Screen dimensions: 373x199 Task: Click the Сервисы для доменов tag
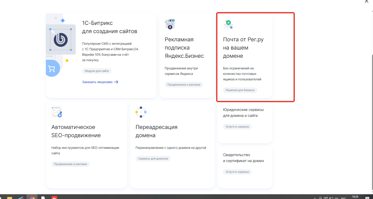coord(153,158)
